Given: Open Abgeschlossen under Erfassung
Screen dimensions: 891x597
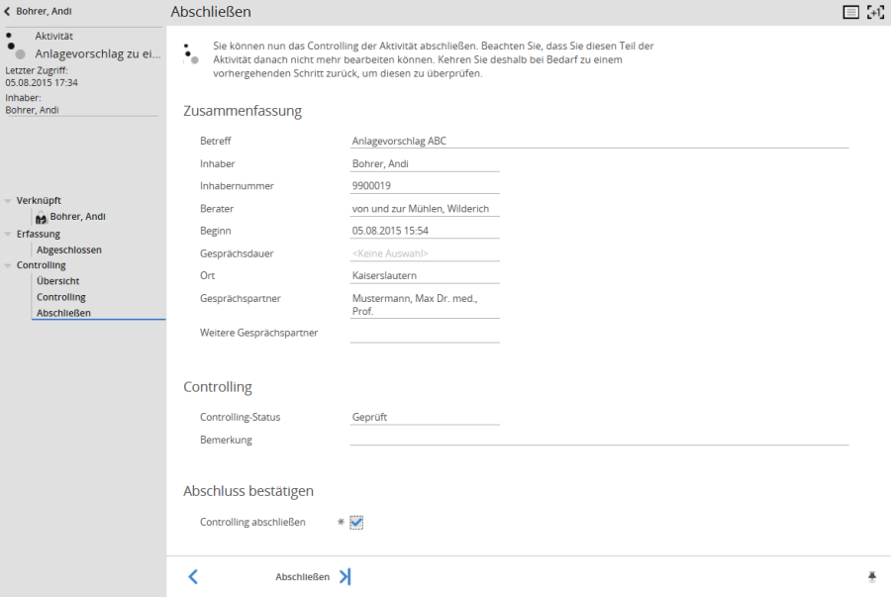Looking at the screenshot, I should (68, 250).
